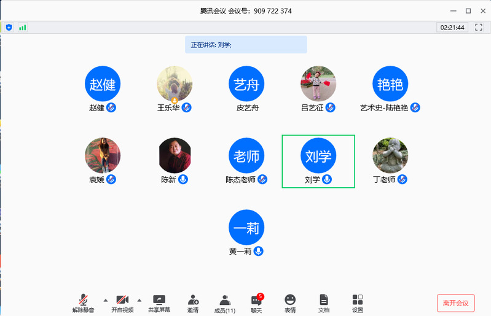The width and height of the screenshot is (491, 316).
Task: Open the settings grid icon
Action: click(x=358, y=303)
